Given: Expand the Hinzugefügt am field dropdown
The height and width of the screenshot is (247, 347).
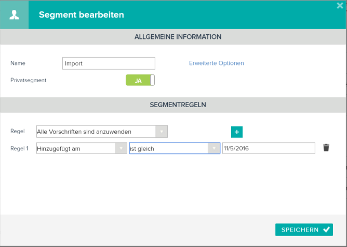Looking at the screenshot, I should coord(82,148).
